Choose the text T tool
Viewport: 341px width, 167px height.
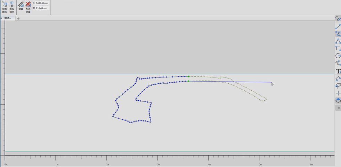(x=338, y=71)
